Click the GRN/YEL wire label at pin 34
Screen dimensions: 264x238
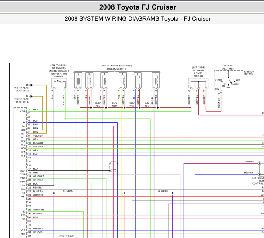[x=38, y=232]
